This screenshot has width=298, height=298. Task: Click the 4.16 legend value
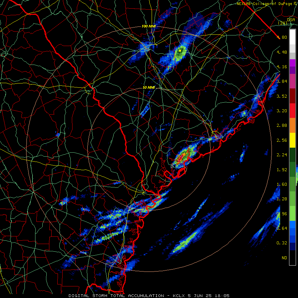pos(282,67)
